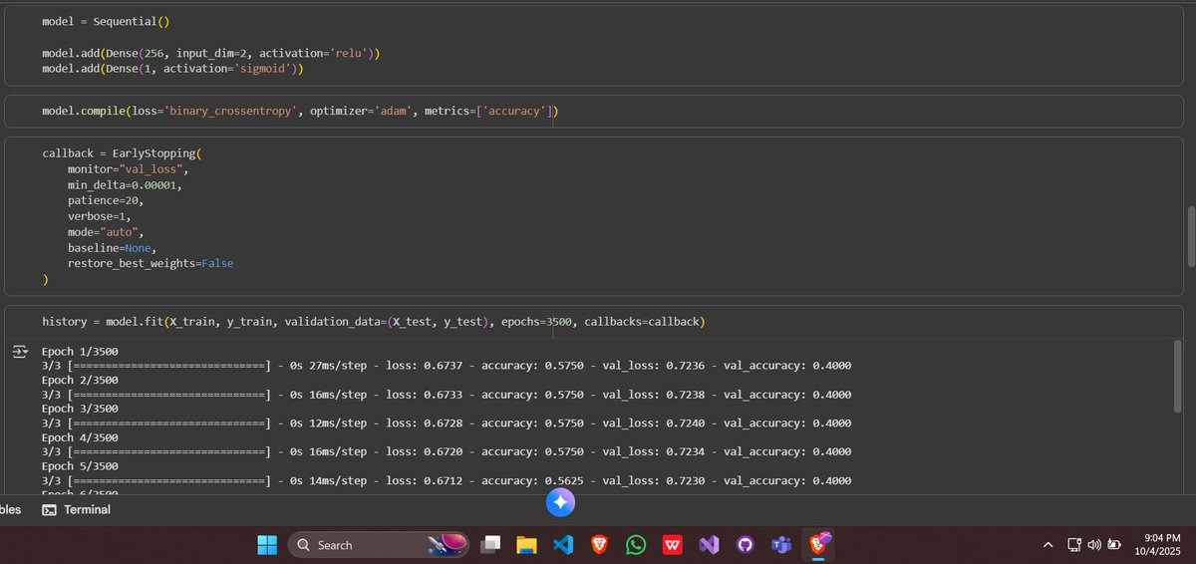
Task: Click the output row with accuracy: 0.5625
Action: [447, 480]
